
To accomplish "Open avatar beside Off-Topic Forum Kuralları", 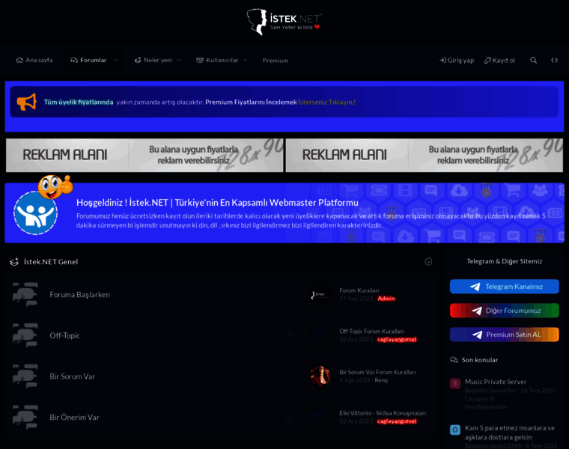I will point(320,335).
